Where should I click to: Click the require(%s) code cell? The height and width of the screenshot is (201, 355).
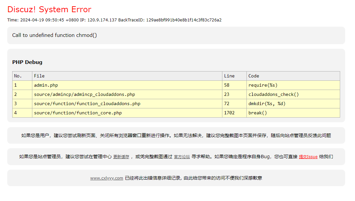point(263,85)
